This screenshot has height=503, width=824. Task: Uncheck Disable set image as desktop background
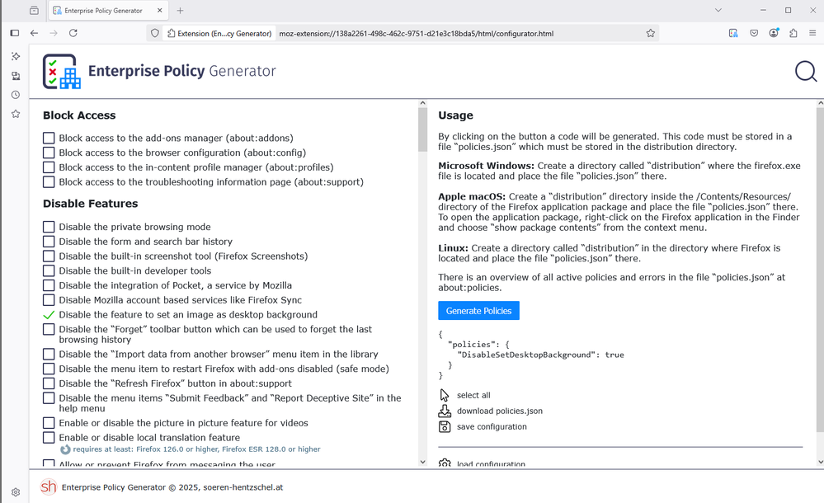49,315
